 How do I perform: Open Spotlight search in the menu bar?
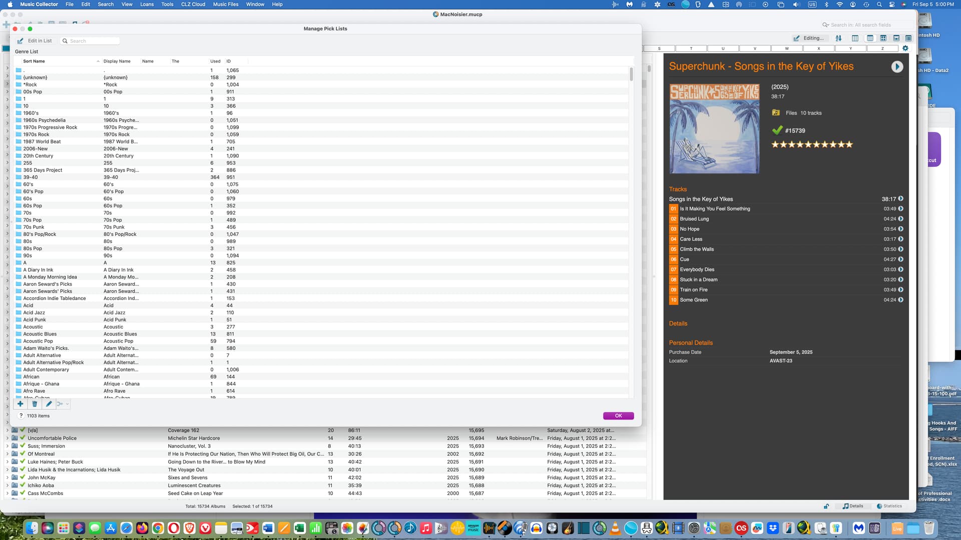(x=879, y=4)
